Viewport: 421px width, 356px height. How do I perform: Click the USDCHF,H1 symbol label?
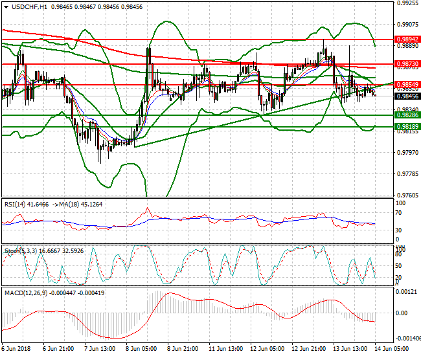pos(29,7)
